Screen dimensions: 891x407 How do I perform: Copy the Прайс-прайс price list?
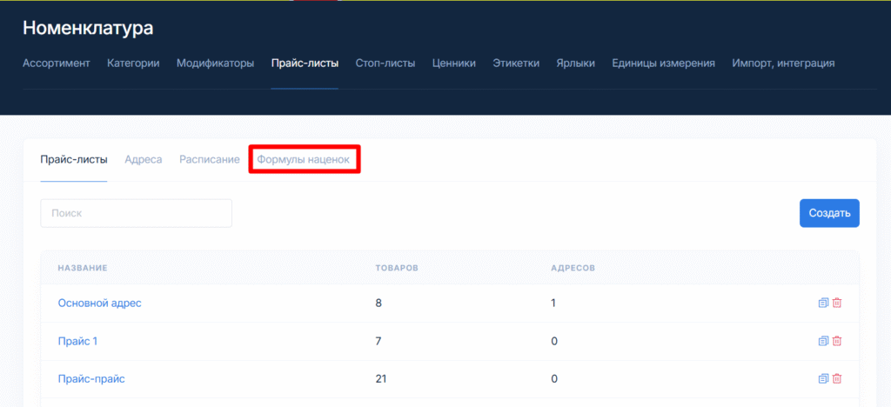click(x=823, y=378)
